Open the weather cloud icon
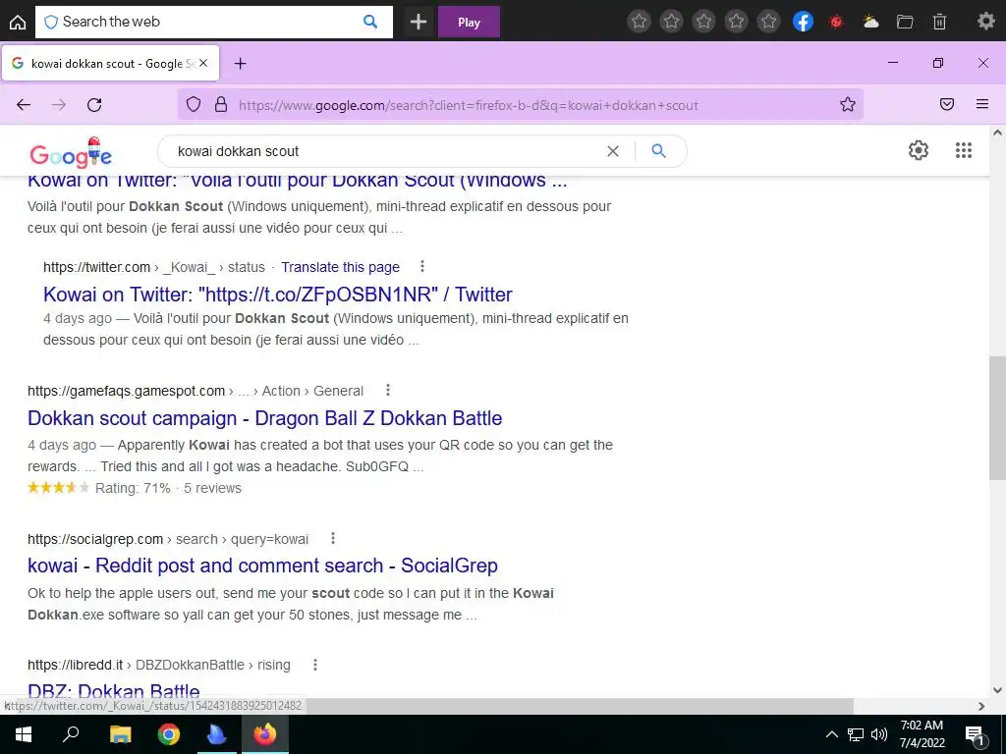This screenshot has height=754, width=1006. [870, 22]
